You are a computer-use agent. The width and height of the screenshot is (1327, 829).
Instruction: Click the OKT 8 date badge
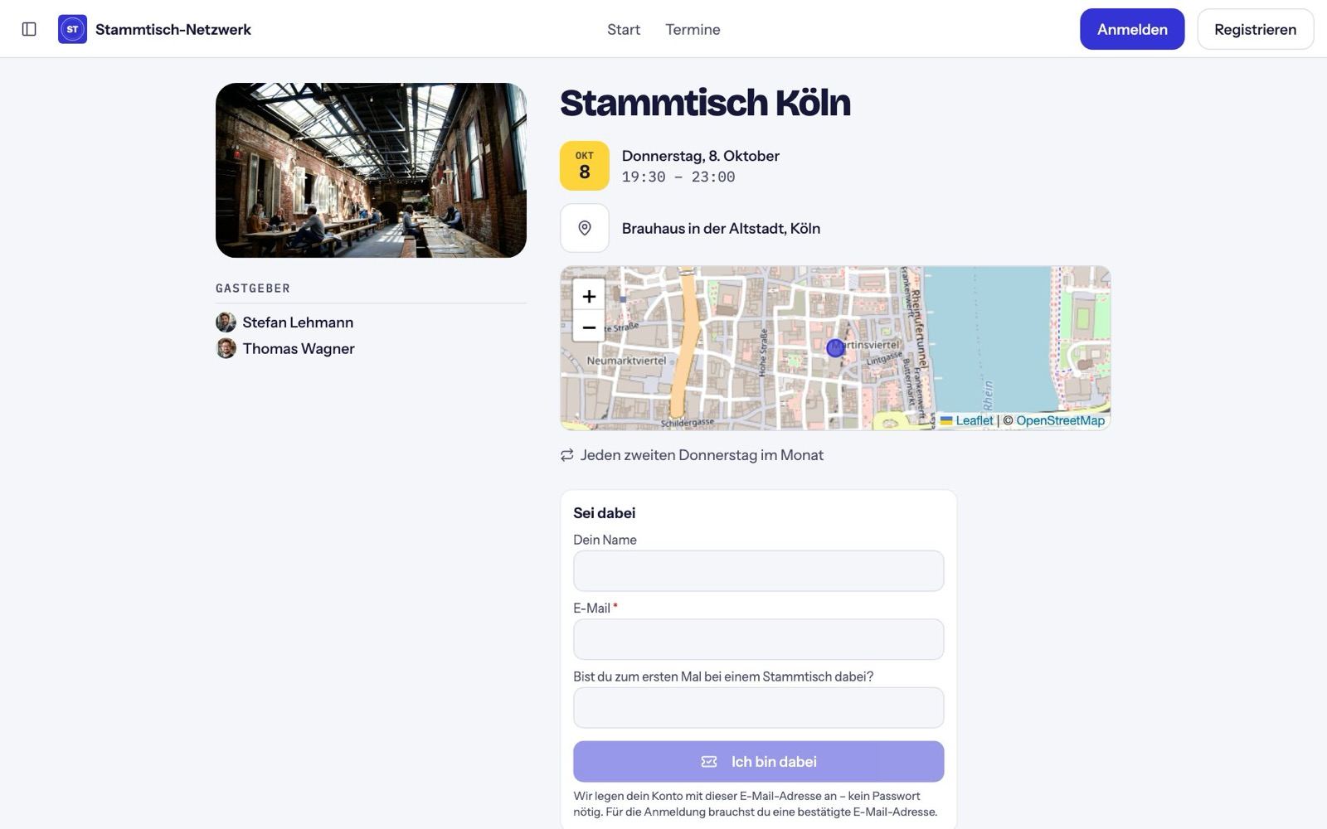[x=585, y=166]
